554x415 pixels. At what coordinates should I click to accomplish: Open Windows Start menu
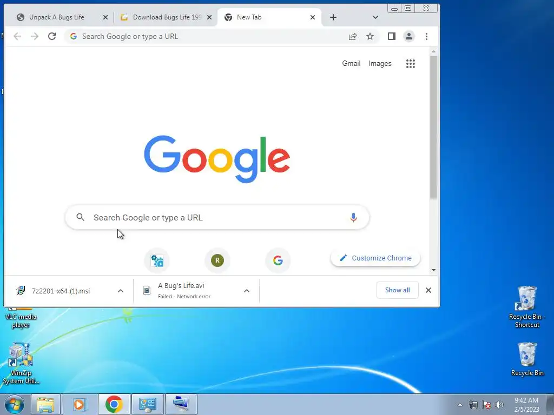point(15,404)
